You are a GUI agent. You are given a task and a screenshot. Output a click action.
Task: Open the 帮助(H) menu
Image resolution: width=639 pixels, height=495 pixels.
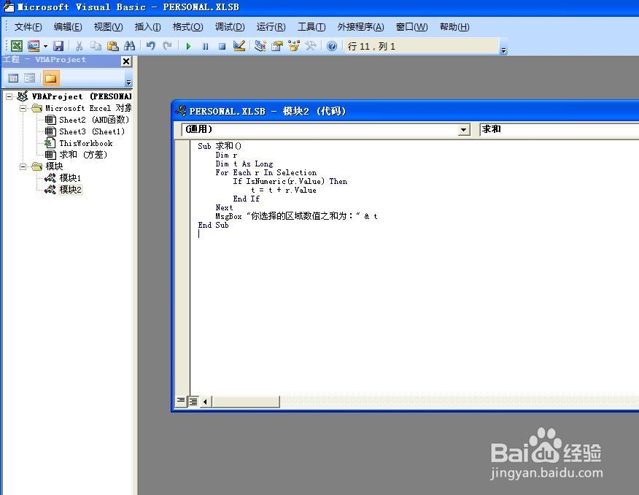(x=454, y=27)
